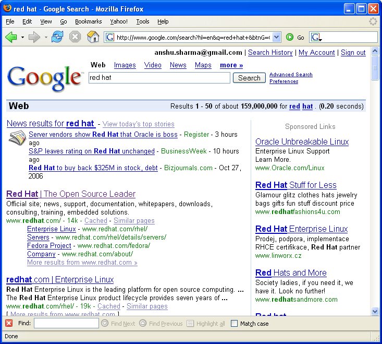
Task: Go to the Home page icon
Action: coord(93,37)
